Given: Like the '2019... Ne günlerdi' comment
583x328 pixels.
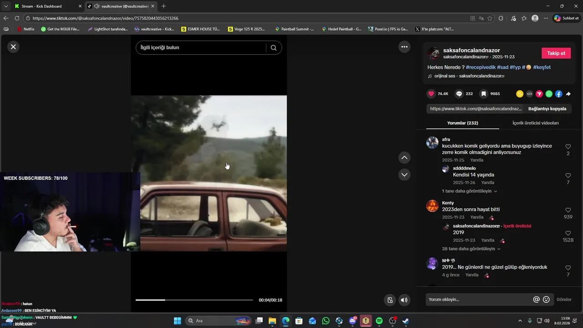Looking at the screenshot, I should [568, 268].
